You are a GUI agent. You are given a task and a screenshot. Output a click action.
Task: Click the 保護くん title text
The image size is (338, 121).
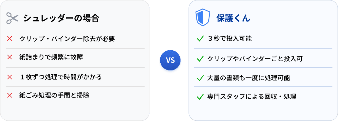coord(233,18)
